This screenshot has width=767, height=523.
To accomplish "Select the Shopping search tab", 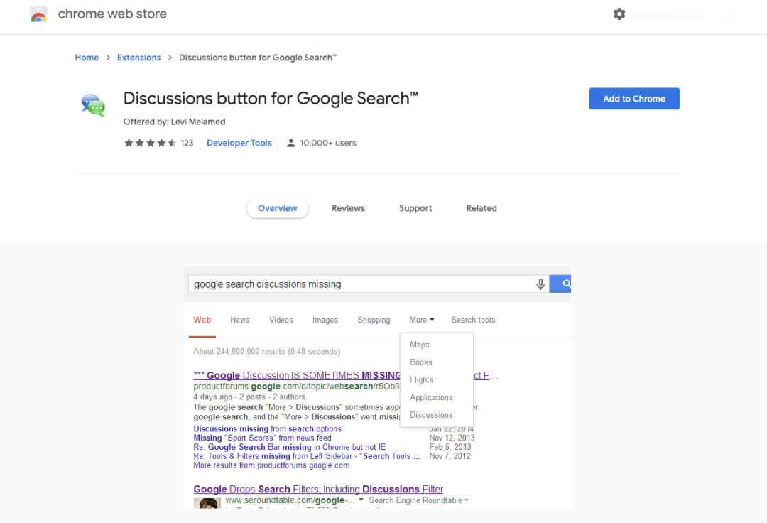I will point(374,320).
